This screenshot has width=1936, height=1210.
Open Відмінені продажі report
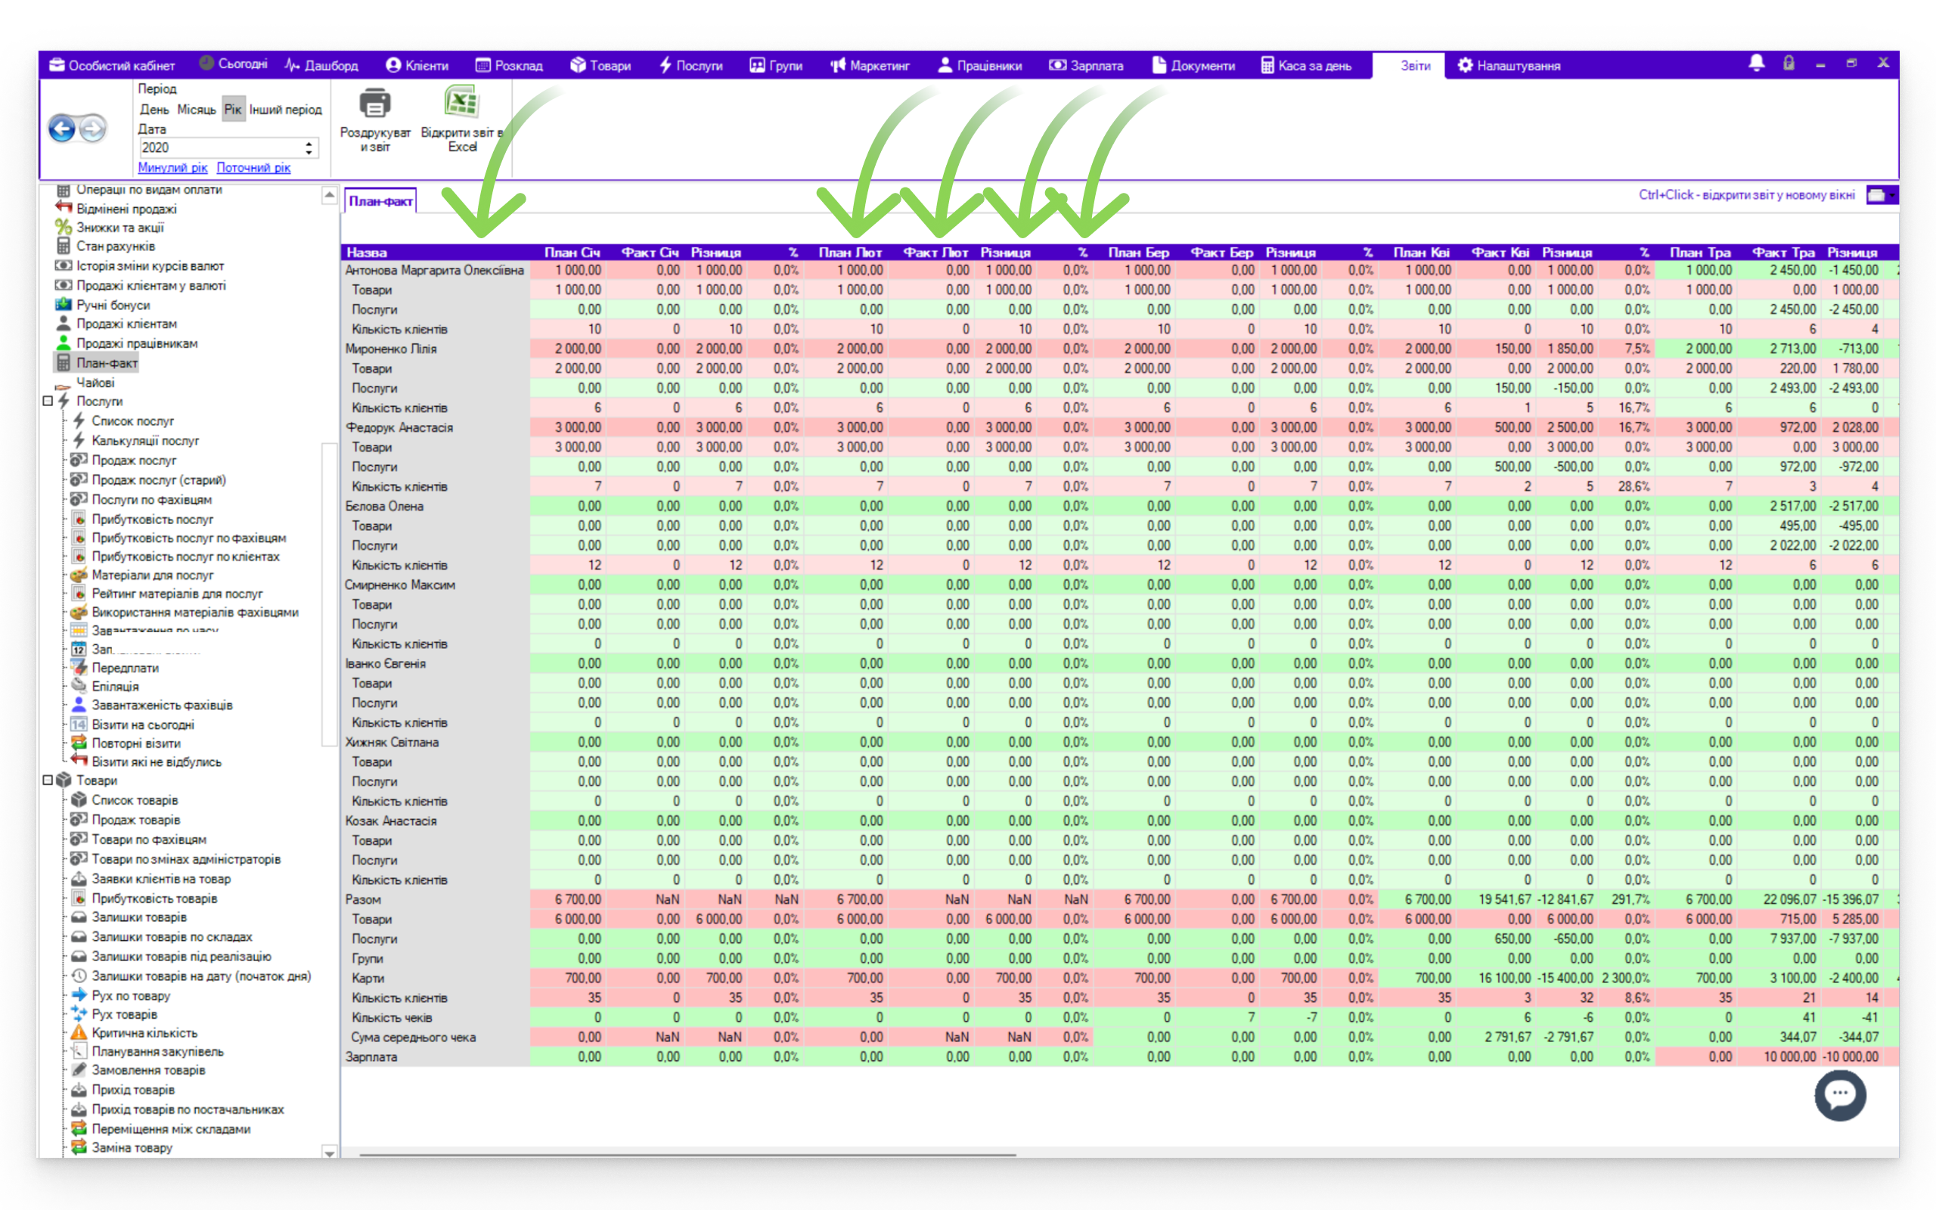126,208
